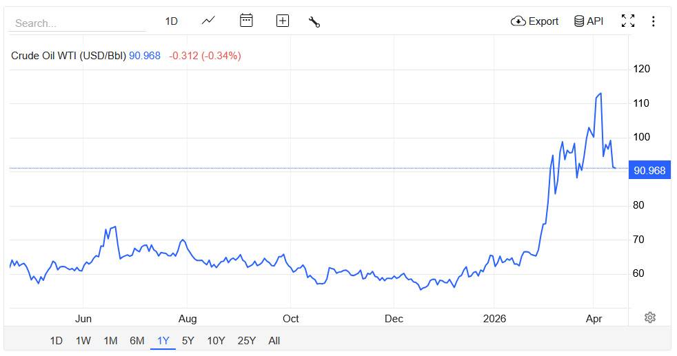Open the calendar date range picker
This screenshot has height=356, width=677.
point(246,20)
